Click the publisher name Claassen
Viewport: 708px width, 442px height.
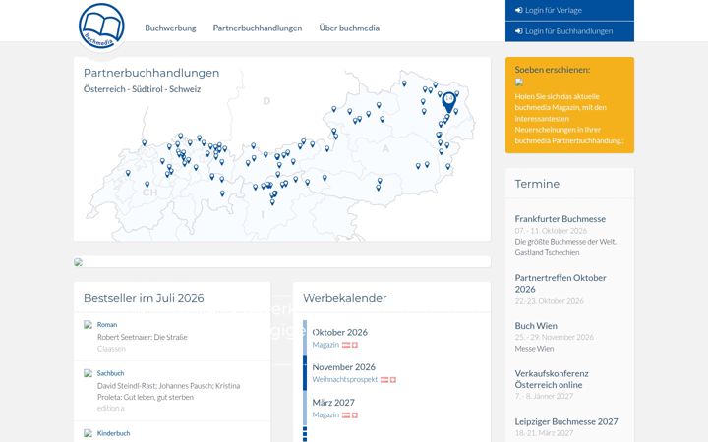pyautogui.click(x=111, y=349)
